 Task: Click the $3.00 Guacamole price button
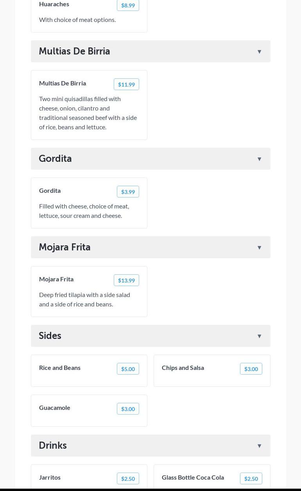(x=128, y=409)
